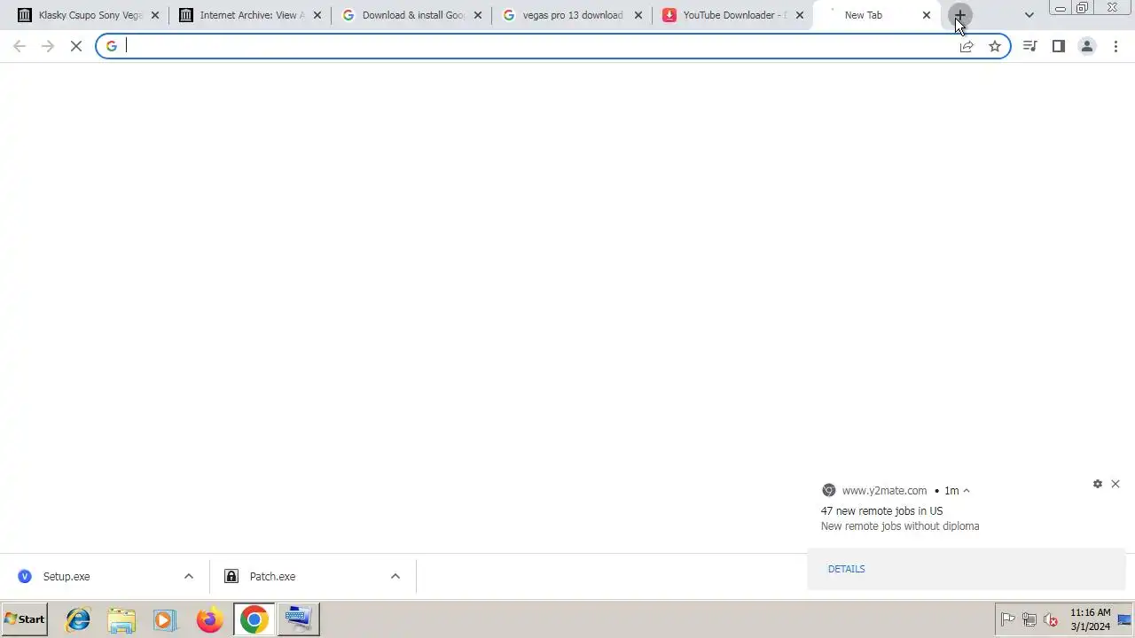Show desktop button in taskbar corner
This screenshot has width=1135, height=638.
coord(1124,619)
